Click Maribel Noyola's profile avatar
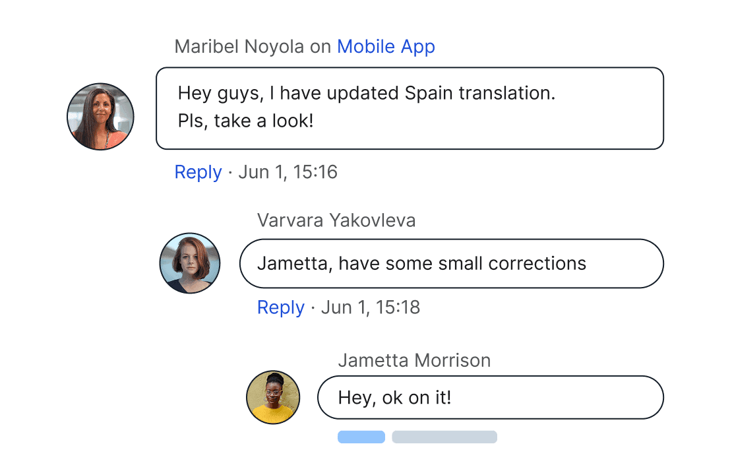The height and width of the screenshot is (475, 732). pyautogui.click(x=100, y=116)
